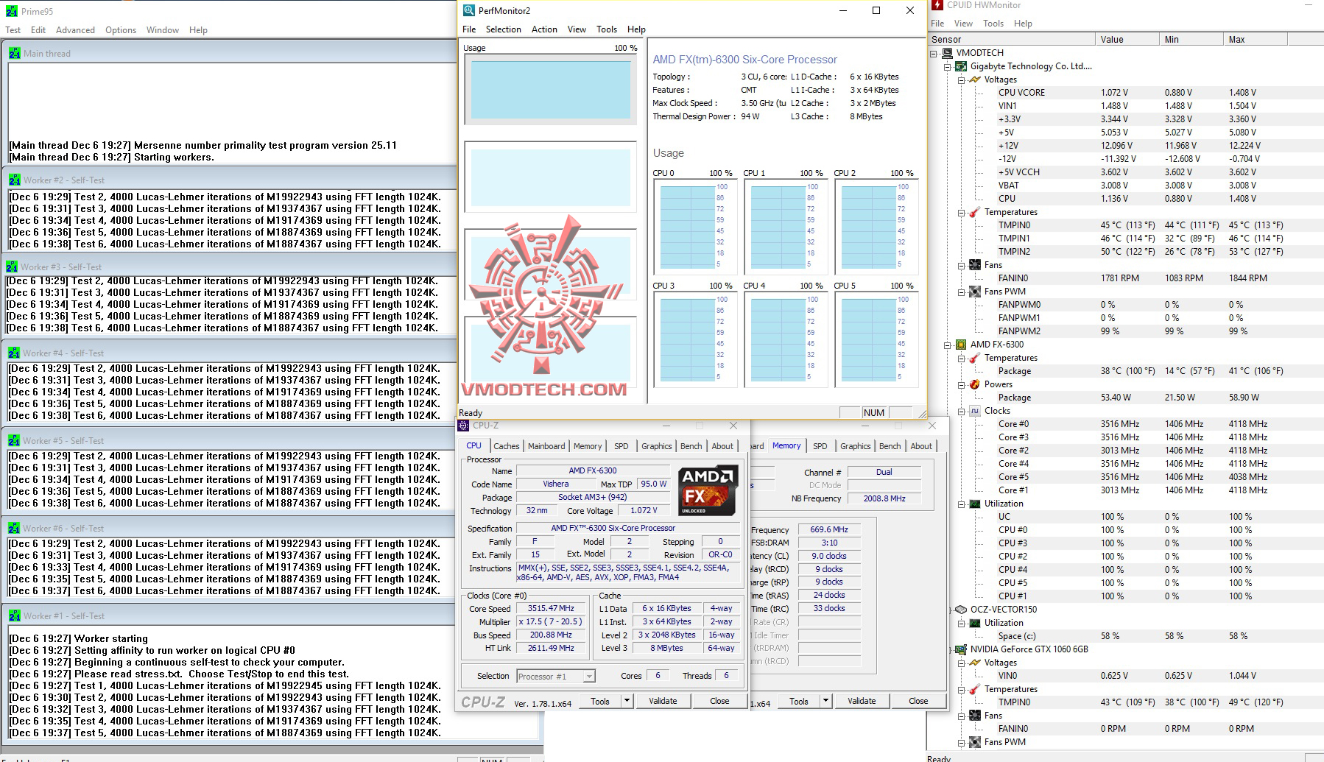Switch to the Mainboard tab in CPU-Z
Screen dimensions: 1324x762
coord(546,446)
